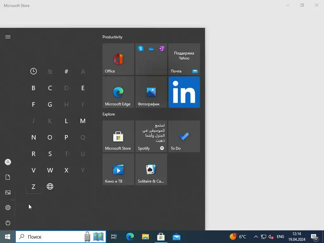Jump to the letter G section
This screenshot has width=324, height=243.
pyautogui.click(x=50, y=104)
